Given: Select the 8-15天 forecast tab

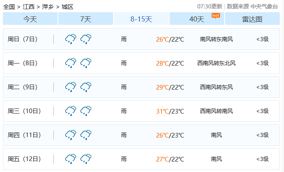Looking at the screenshot, I should coord(141,19).
